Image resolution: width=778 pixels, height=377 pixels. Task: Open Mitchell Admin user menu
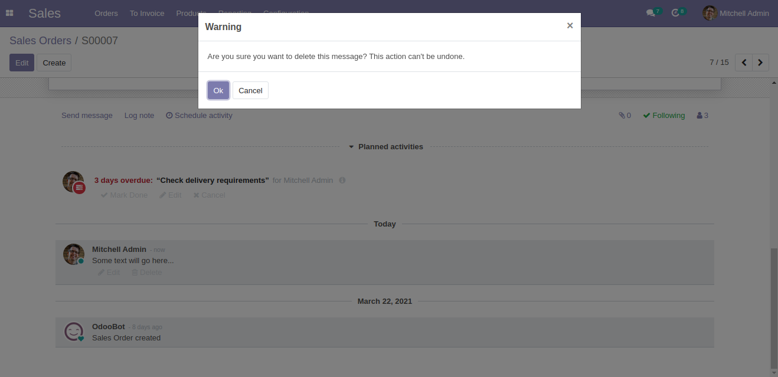[736, 13]
